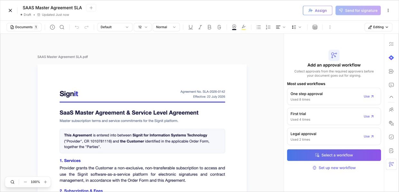This screenshot has height=192, width=399.
Task: Close the document editor with X icon
Action: pyautogui.click(x=10, y=10)
